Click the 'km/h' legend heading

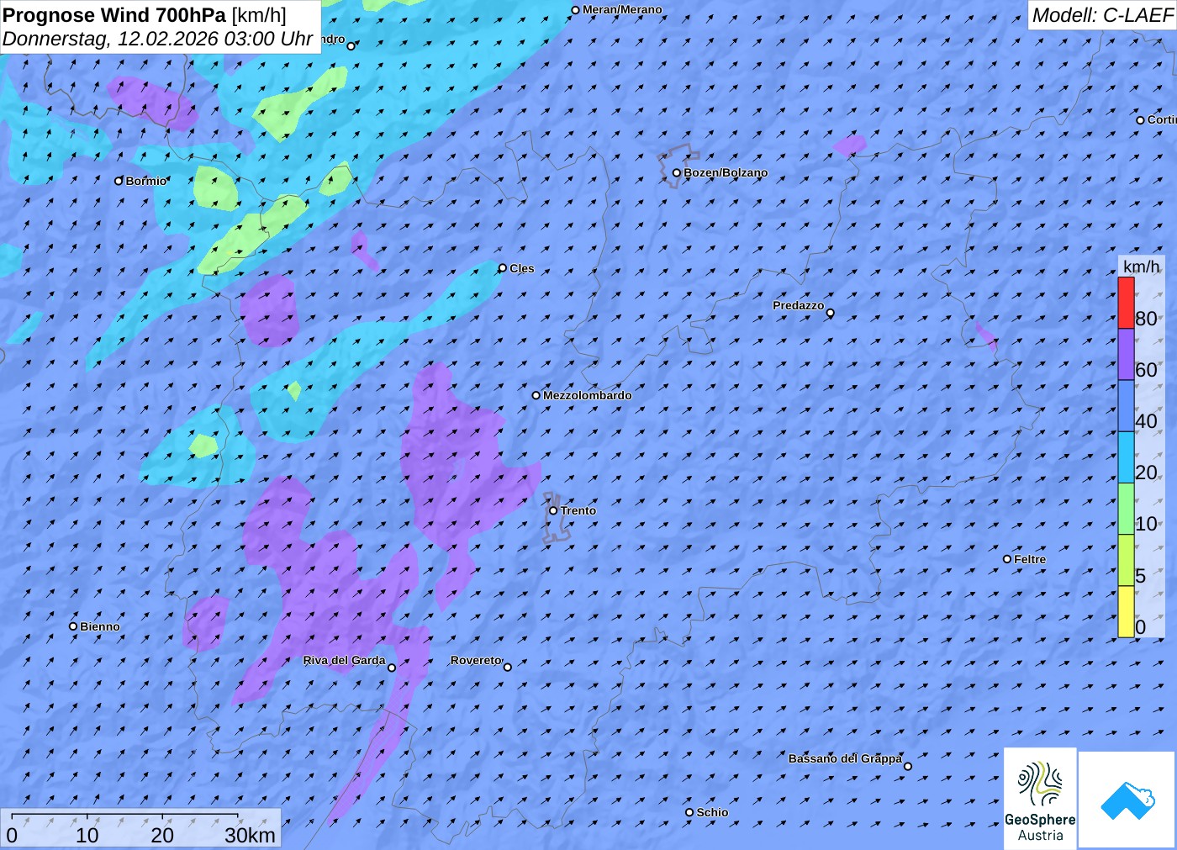pos(1142,267)
